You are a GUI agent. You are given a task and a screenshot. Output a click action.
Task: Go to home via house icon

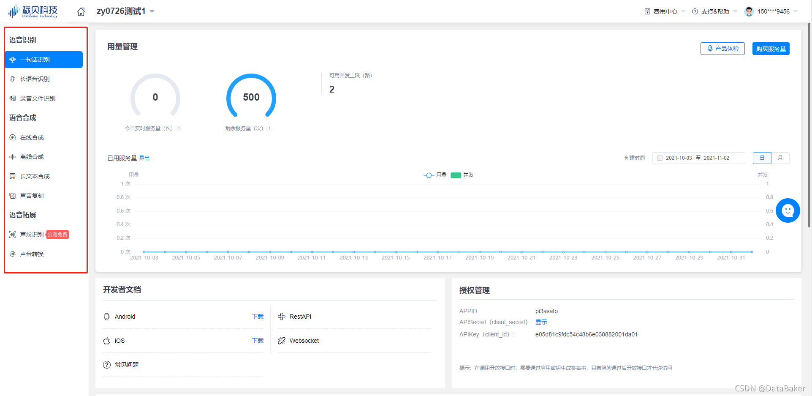tap(81, 11)
